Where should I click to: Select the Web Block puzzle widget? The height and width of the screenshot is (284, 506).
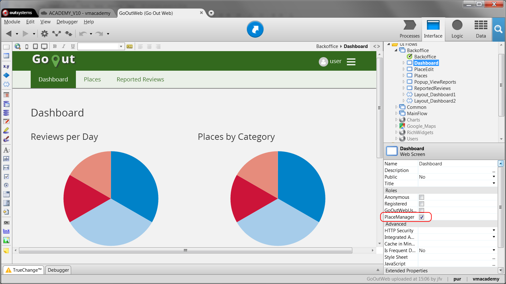(6, 84)
